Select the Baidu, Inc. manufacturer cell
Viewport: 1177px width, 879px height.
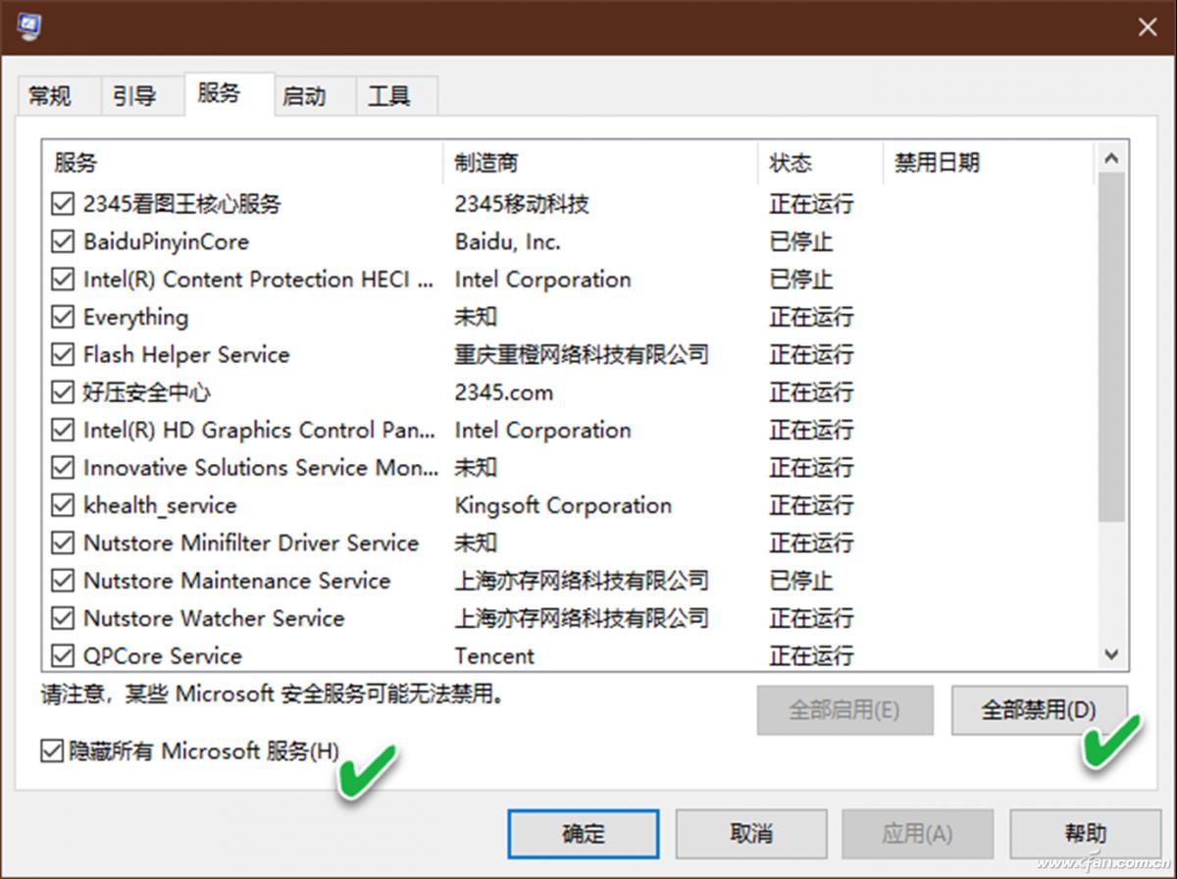tap(508, 241)
